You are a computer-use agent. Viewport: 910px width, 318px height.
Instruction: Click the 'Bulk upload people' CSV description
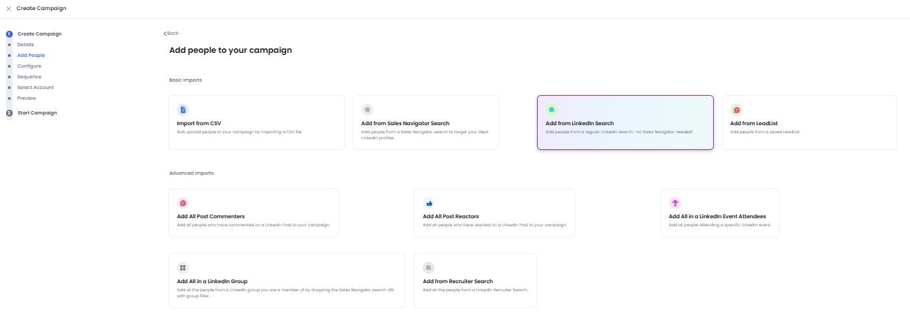pos(240,132)
